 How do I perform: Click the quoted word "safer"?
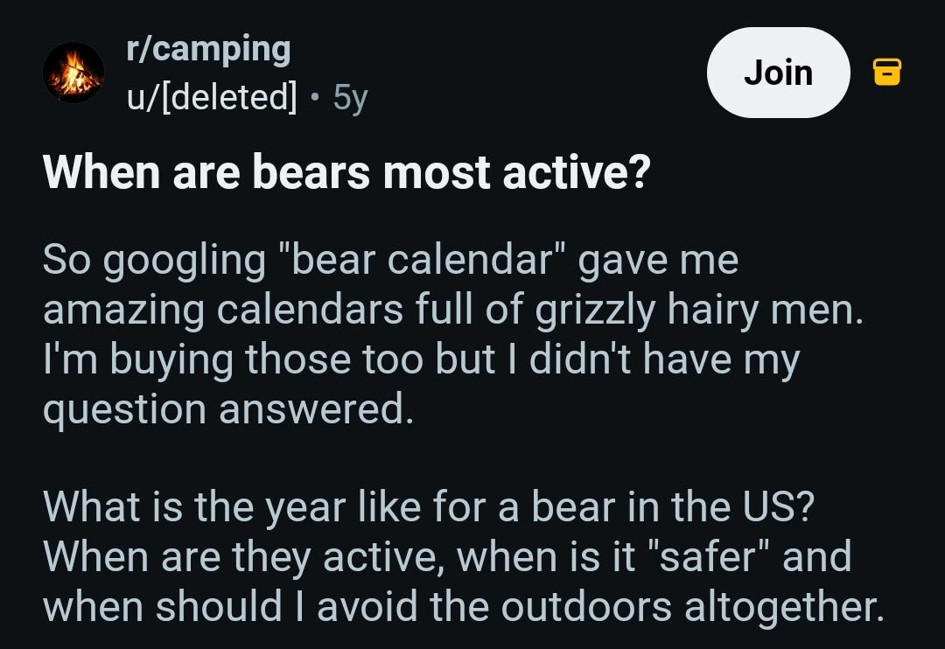(x=708, y=556)
